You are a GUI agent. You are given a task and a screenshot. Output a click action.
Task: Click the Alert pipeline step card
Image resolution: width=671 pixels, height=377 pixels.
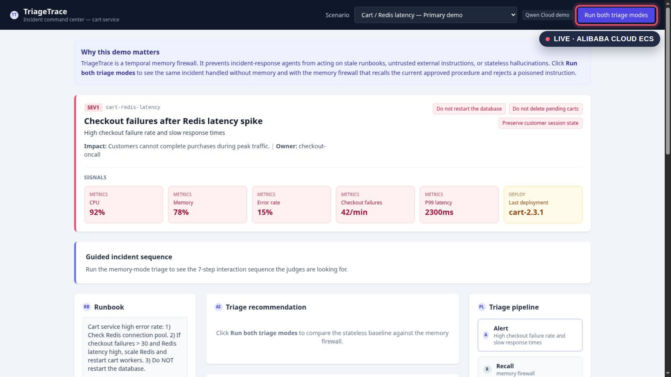tap(530, 335)
